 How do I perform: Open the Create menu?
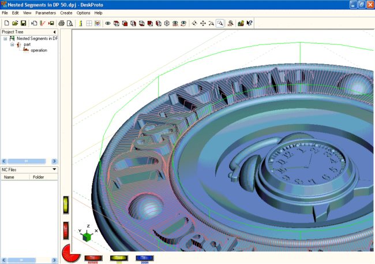click(x=66, y=12)
